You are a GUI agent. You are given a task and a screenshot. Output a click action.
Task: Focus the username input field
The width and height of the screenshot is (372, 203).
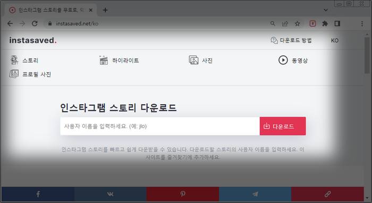[160, 126]
